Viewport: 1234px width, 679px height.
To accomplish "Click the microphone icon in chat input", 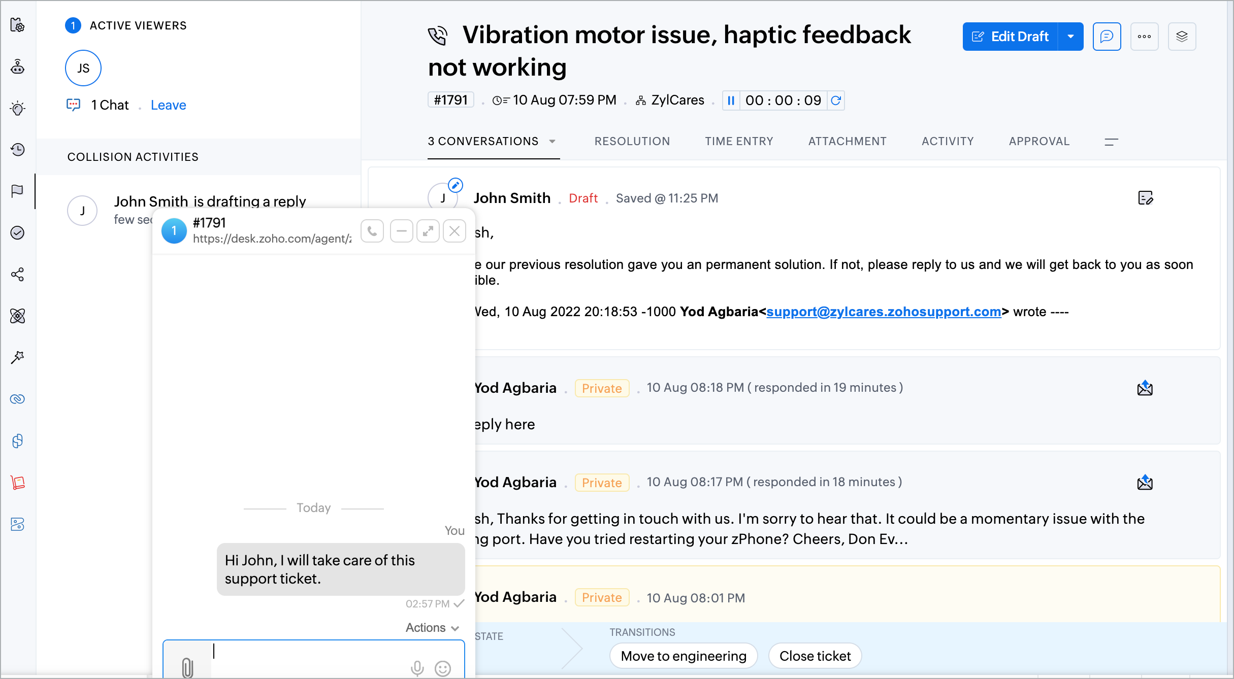I will (x=417, y=668).
